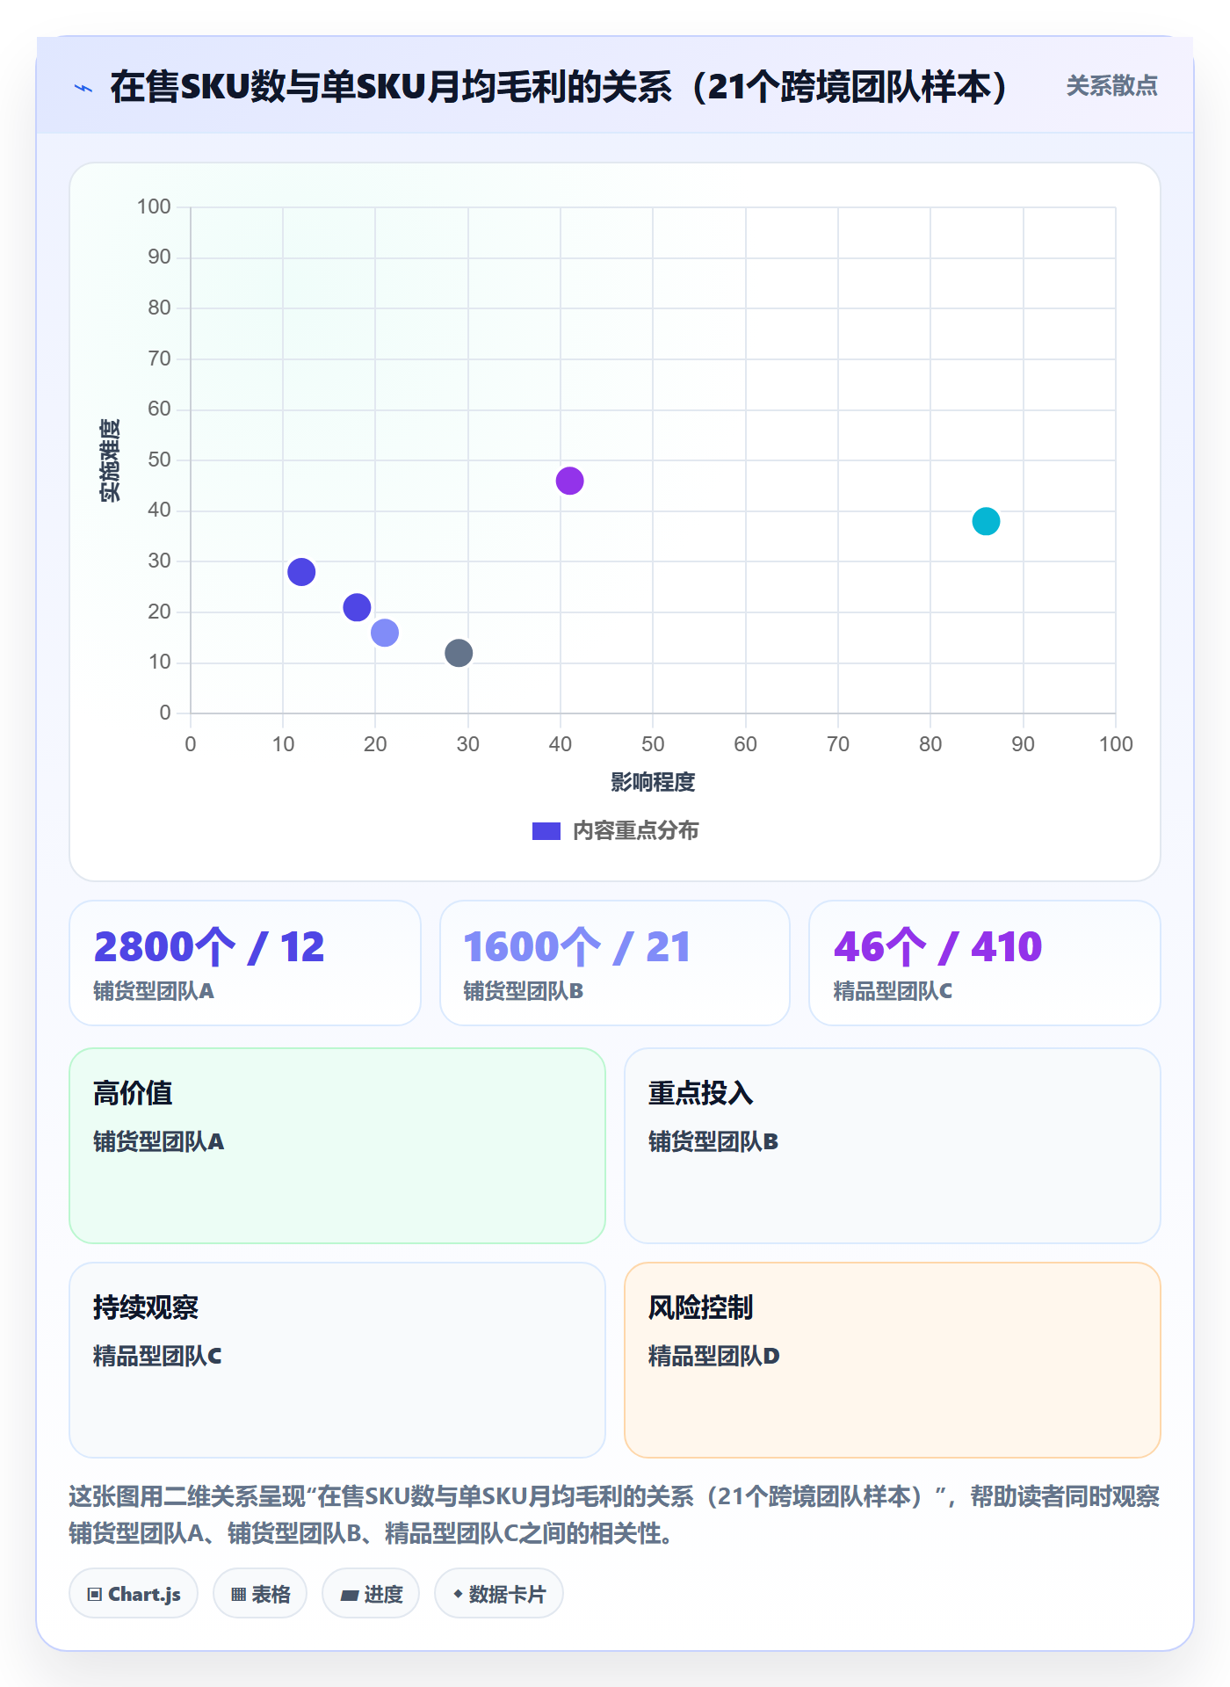Click the description paragraph starting with 这张图用二维关系
Screen dimensions: 1230x1687
click(615, 1515)
